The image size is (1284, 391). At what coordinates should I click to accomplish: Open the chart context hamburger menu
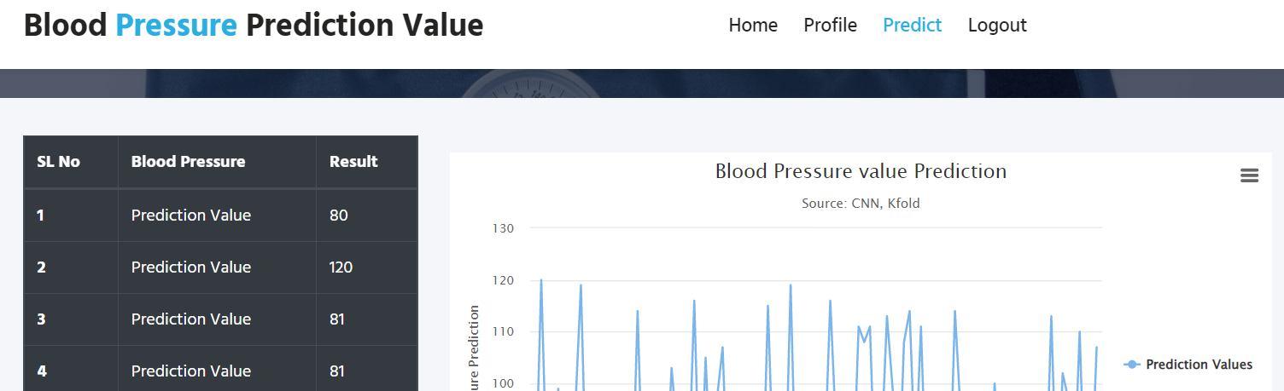(x=1249, y=175)
